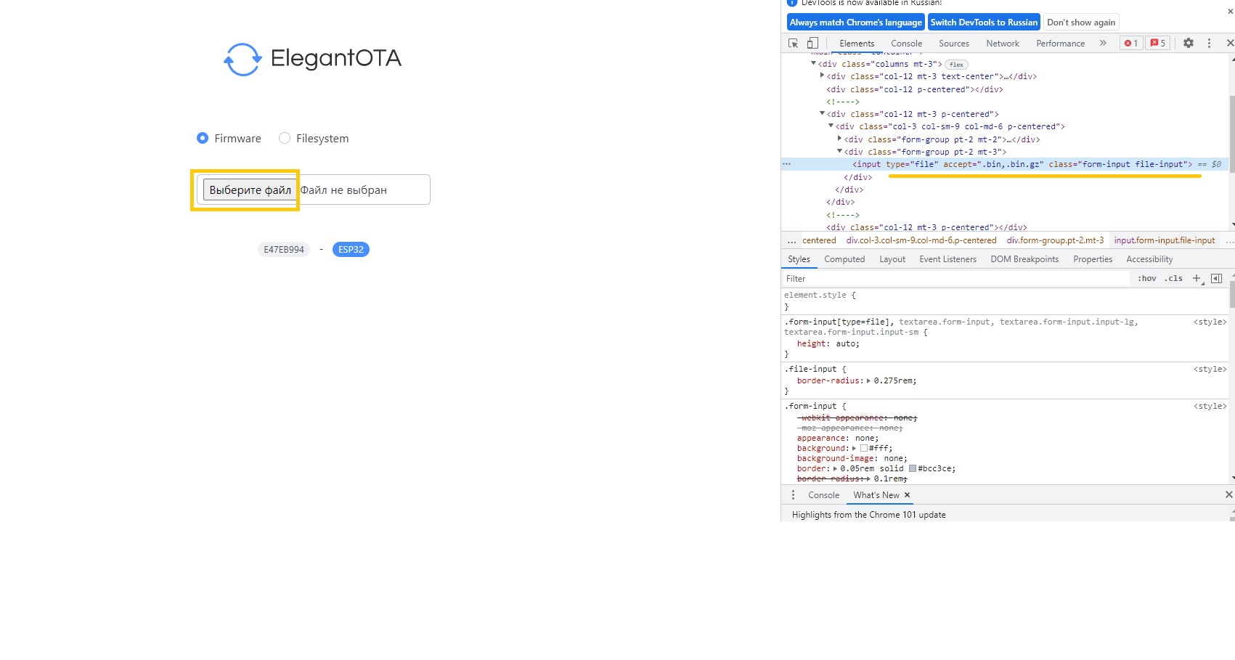Show more DevTools tabs chevron
This screenshot has height=660, width=1235.
(1103, 44)
